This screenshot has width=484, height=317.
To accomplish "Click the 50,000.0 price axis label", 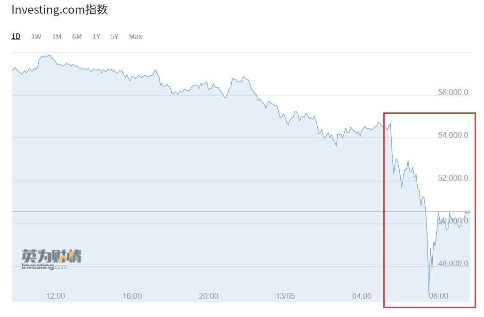I will click(x=453, y=221).
